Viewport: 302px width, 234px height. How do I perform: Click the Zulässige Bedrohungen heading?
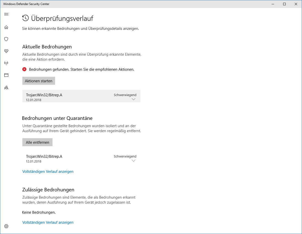coord(48,190)
